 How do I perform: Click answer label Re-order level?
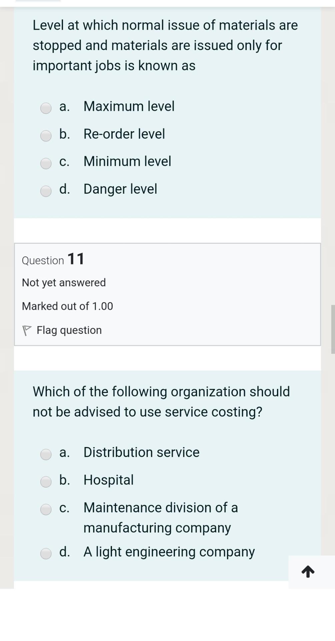[x=124, y=134]
